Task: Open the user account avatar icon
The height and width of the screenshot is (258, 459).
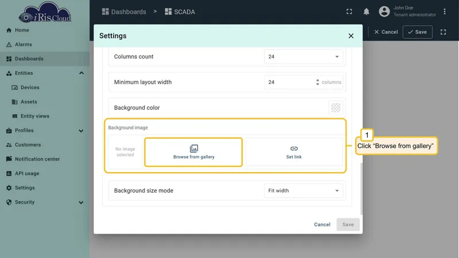Action: point(384,11)
